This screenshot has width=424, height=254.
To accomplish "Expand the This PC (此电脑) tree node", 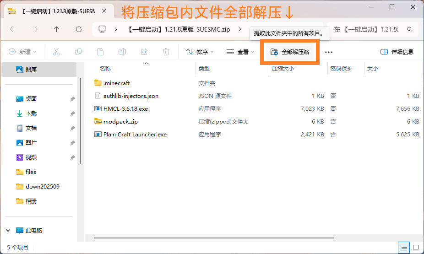I will [x=8, y=231].
